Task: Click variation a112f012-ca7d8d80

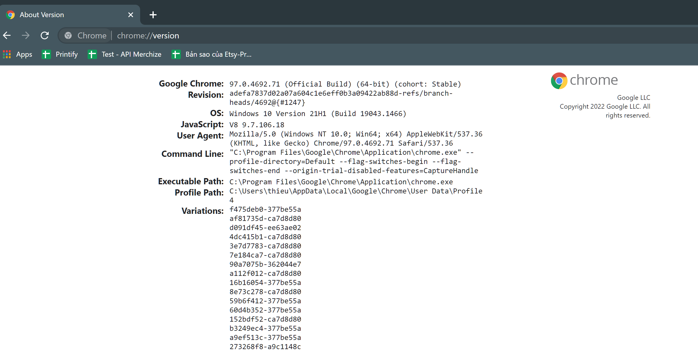Action: tap(265, 274)
